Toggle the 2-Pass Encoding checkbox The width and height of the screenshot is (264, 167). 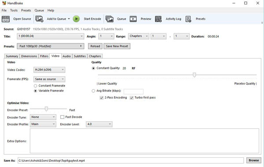(x=102, y=98)
